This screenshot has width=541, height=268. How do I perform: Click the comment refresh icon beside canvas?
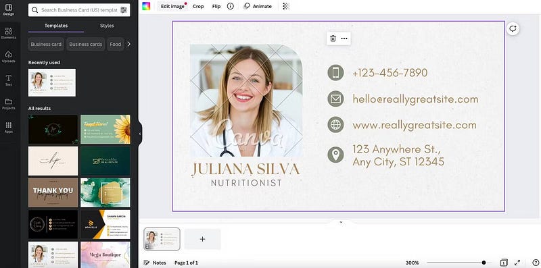pyautogui.click(x=513, y=28)
